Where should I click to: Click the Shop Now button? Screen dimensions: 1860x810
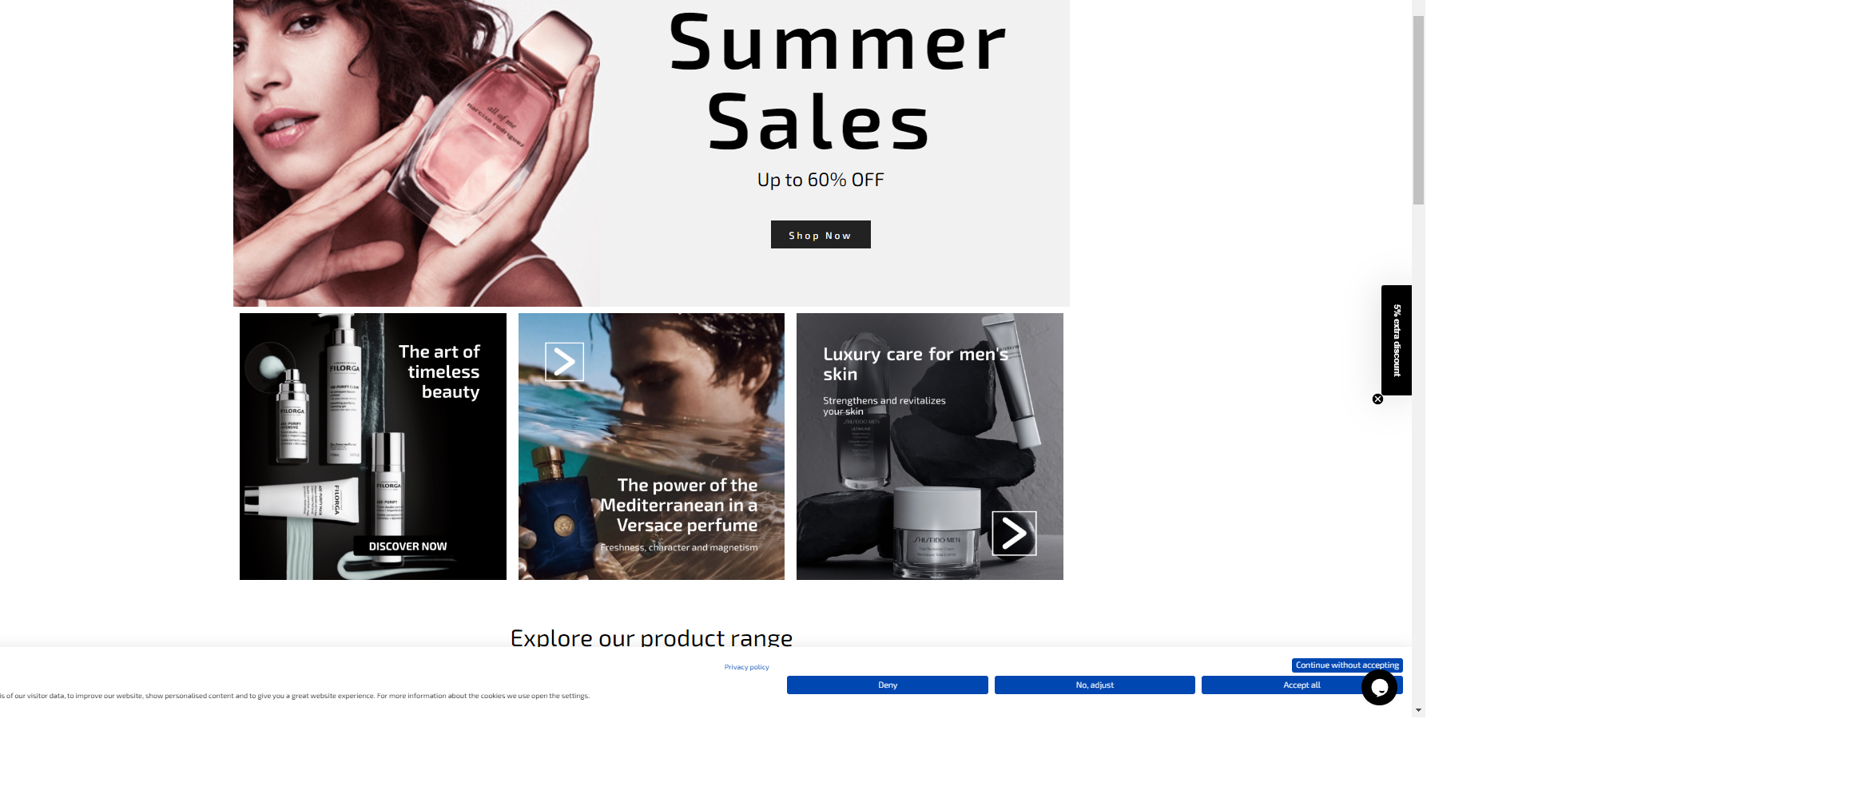821,235
